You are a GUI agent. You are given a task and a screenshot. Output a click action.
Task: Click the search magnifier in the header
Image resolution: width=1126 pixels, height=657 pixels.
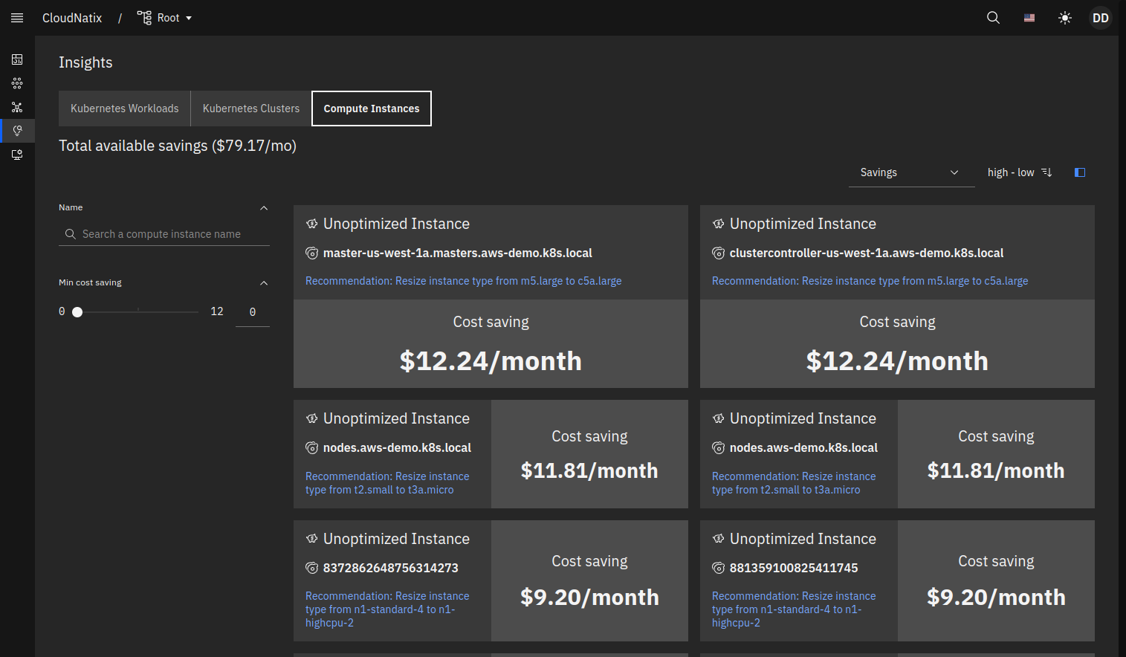pos(993,18)
